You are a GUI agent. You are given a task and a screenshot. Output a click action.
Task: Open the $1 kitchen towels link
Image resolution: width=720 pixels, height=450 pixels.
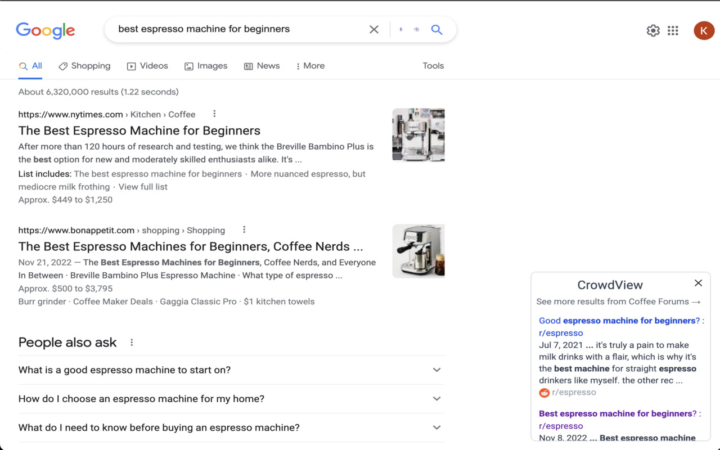pyautogui.click(x=279, y=301)
